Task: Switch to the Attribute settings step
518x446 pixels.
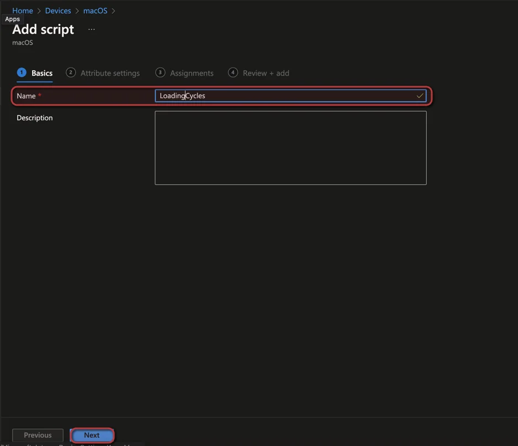Action: click(x=103, y=73)
